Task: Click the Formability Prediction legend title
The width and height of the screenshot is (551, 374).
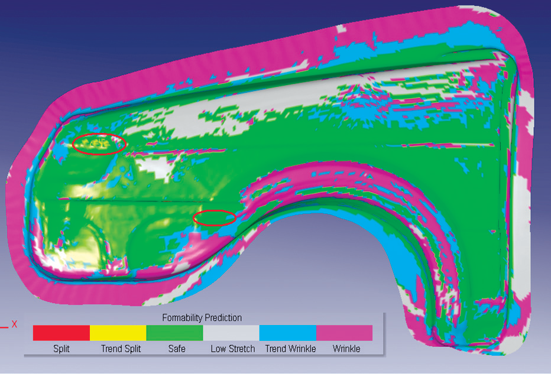Action: click(202, 318)
